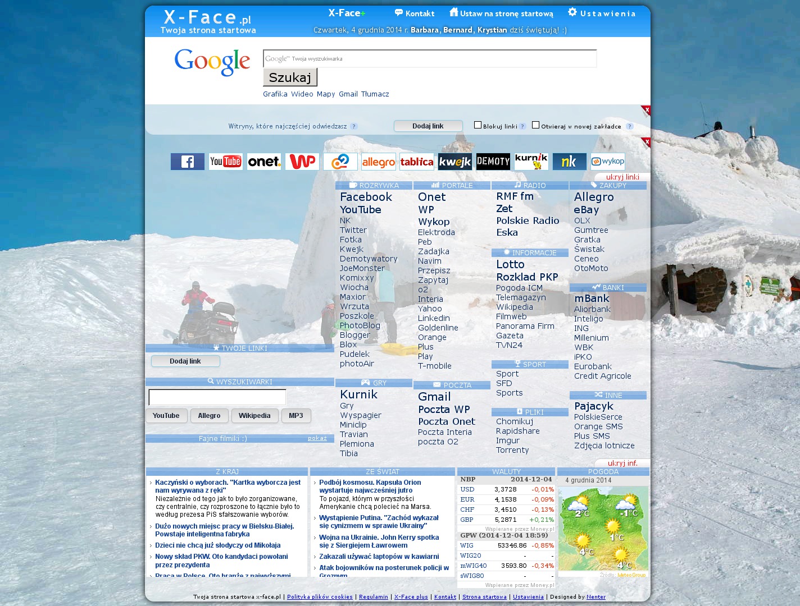800x606 pixels.
Task: Check Otwieraj w nowej zakładce option
Action: [x=535, y=125]
